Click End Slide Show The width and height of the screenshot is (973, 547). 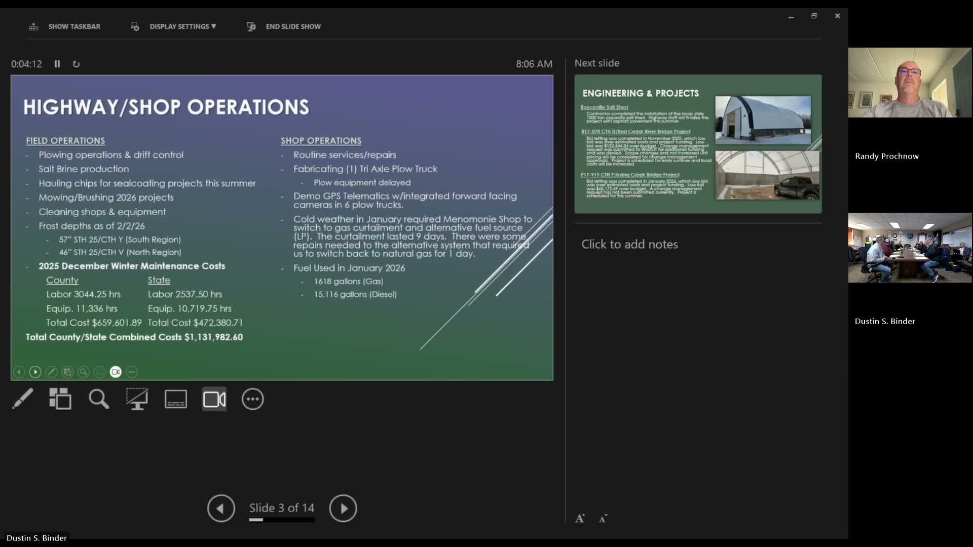[x=293, y=26]
